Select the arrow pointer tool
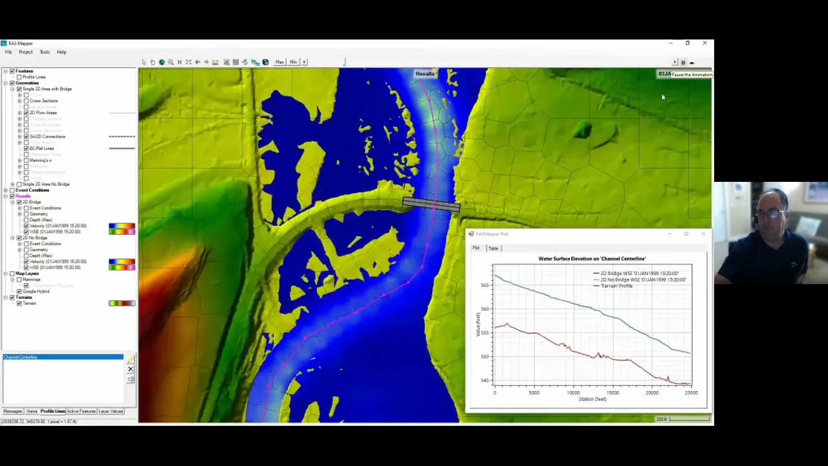The width and height of the screenshot is (828, 466). click(144, 62)
